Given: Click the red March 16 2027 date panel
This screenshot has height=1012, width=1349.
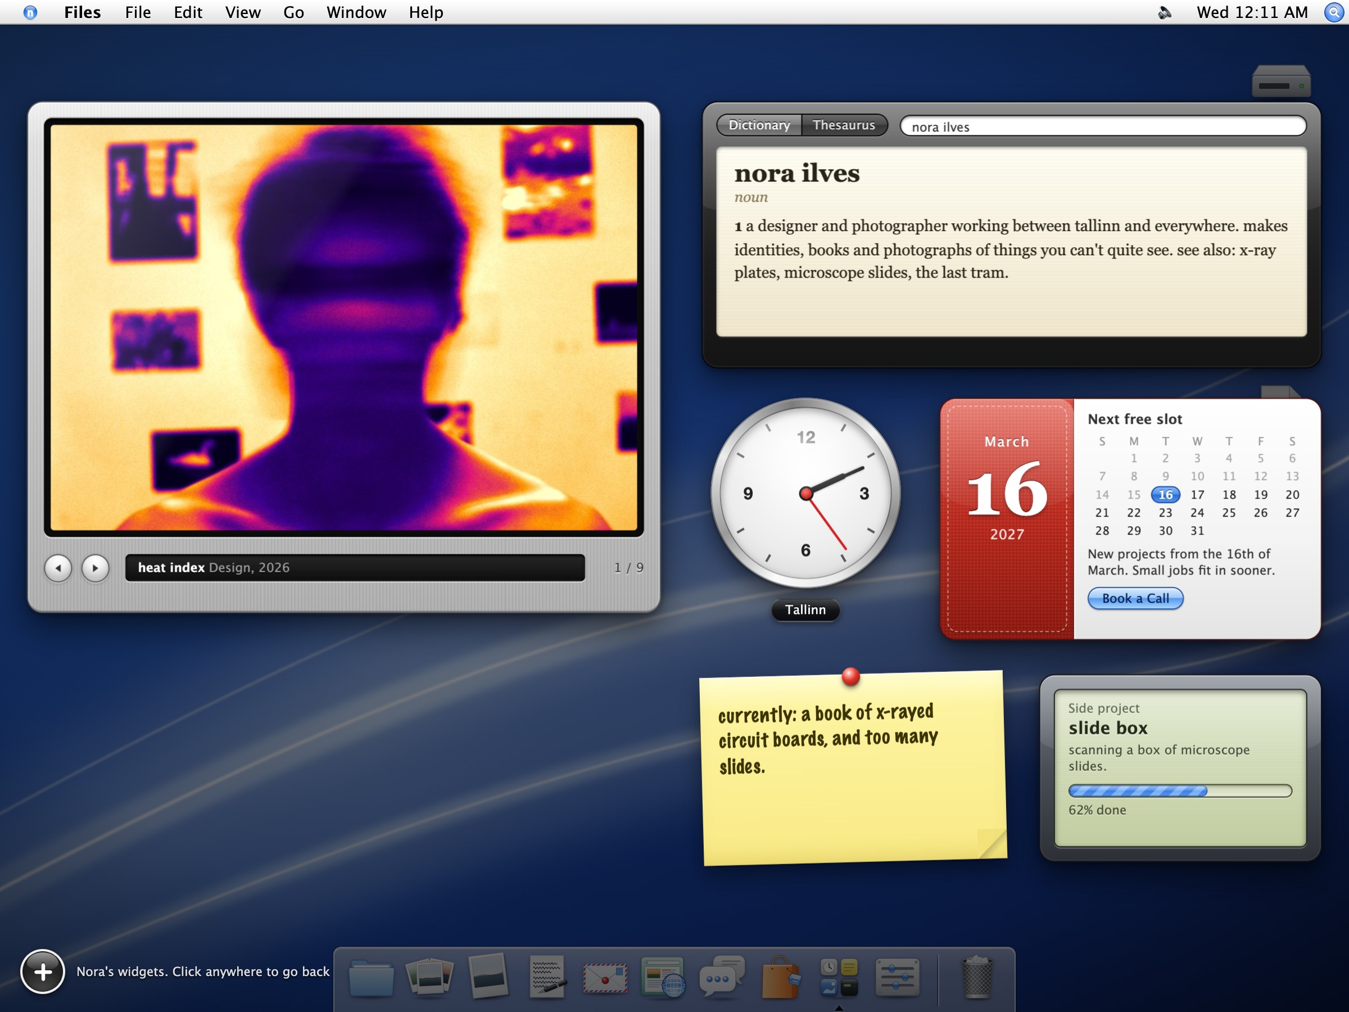Looking at the screenshot, I should tap(1007, 518).
